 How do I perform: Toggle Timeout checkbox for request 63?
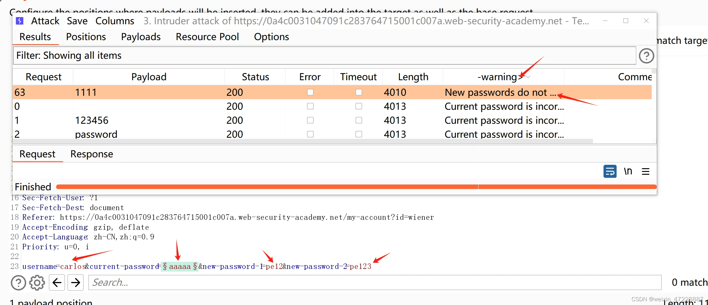(359, 92)
